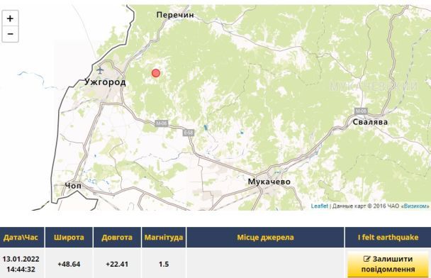Select the latitude value +48.64
Viewport: 431px width, 278px height.
coord(69,265)
